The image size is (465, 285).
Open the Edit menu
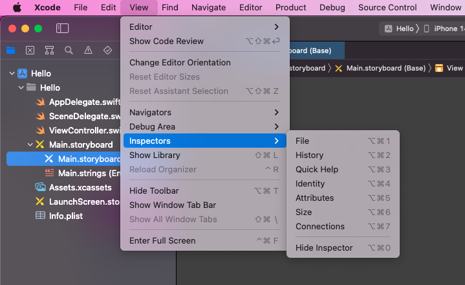[x=108, y=7]
